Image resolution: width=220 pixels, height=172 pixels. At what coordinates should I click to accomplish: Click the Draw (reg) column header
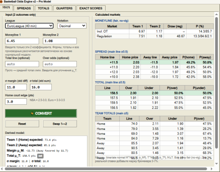(x=175, y=26)
